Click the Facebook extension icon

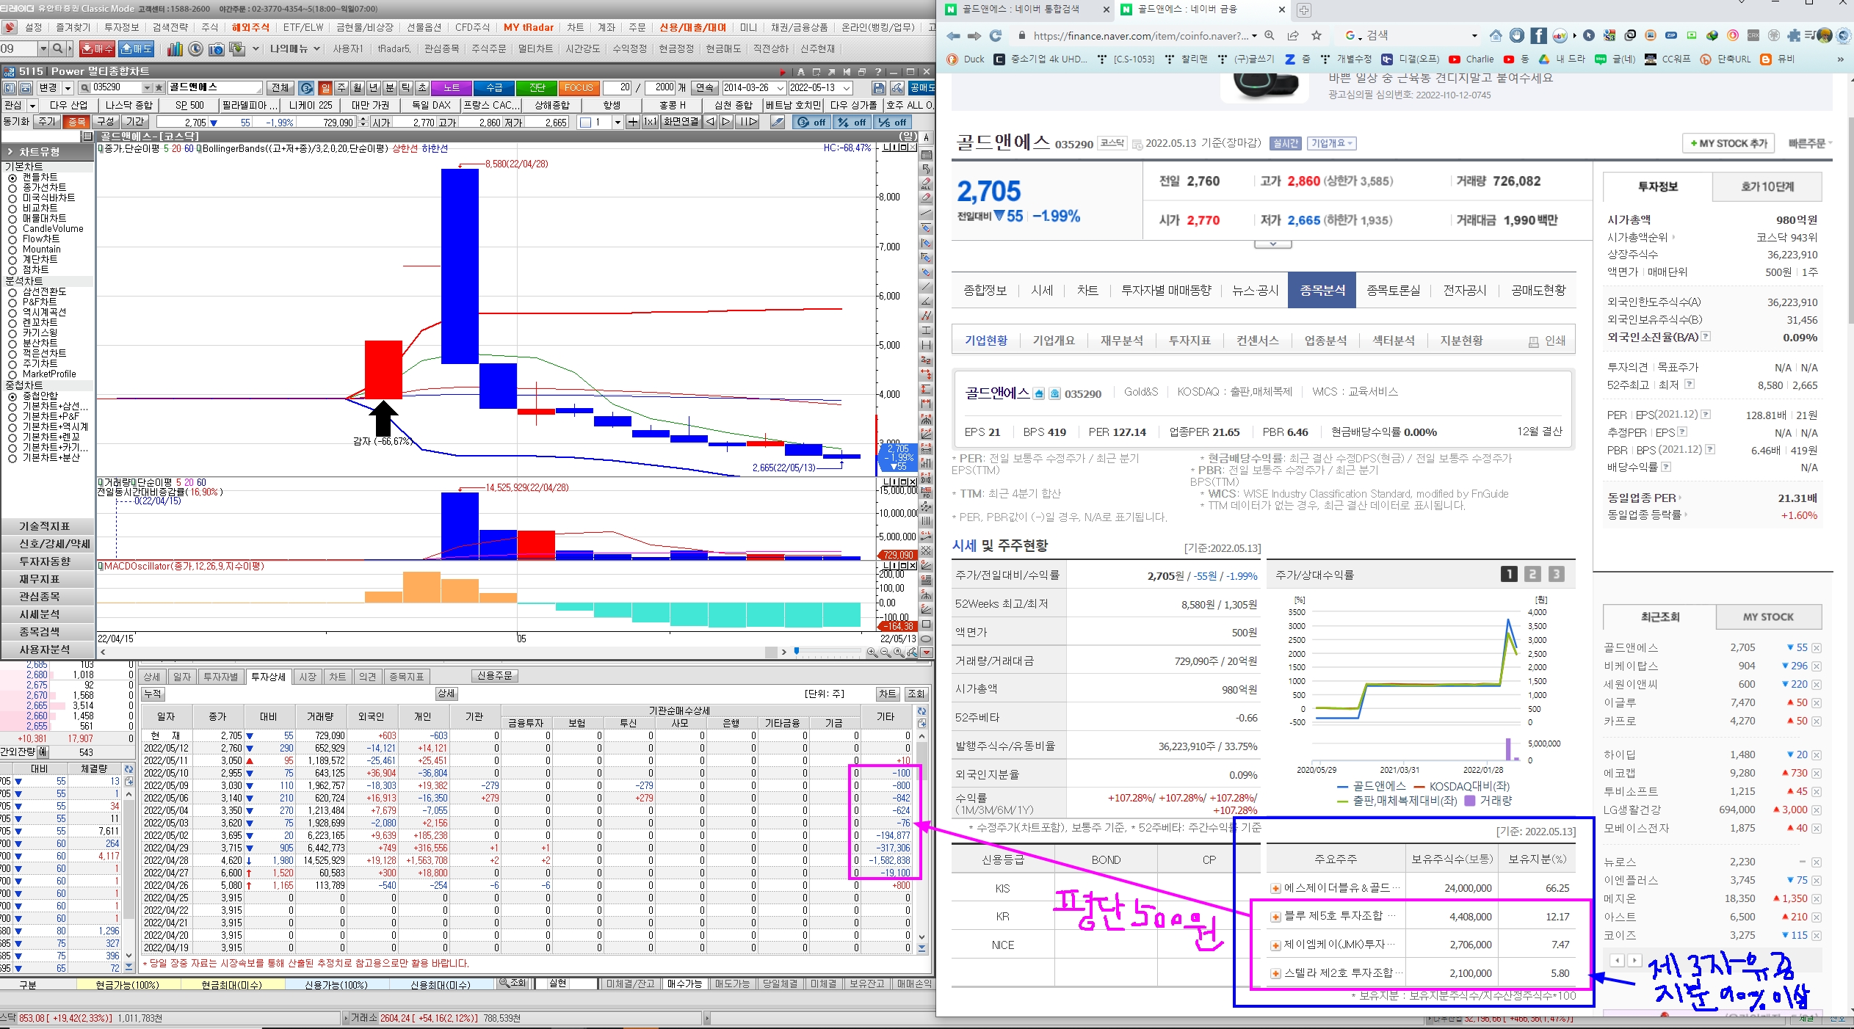coord(1538,35)
